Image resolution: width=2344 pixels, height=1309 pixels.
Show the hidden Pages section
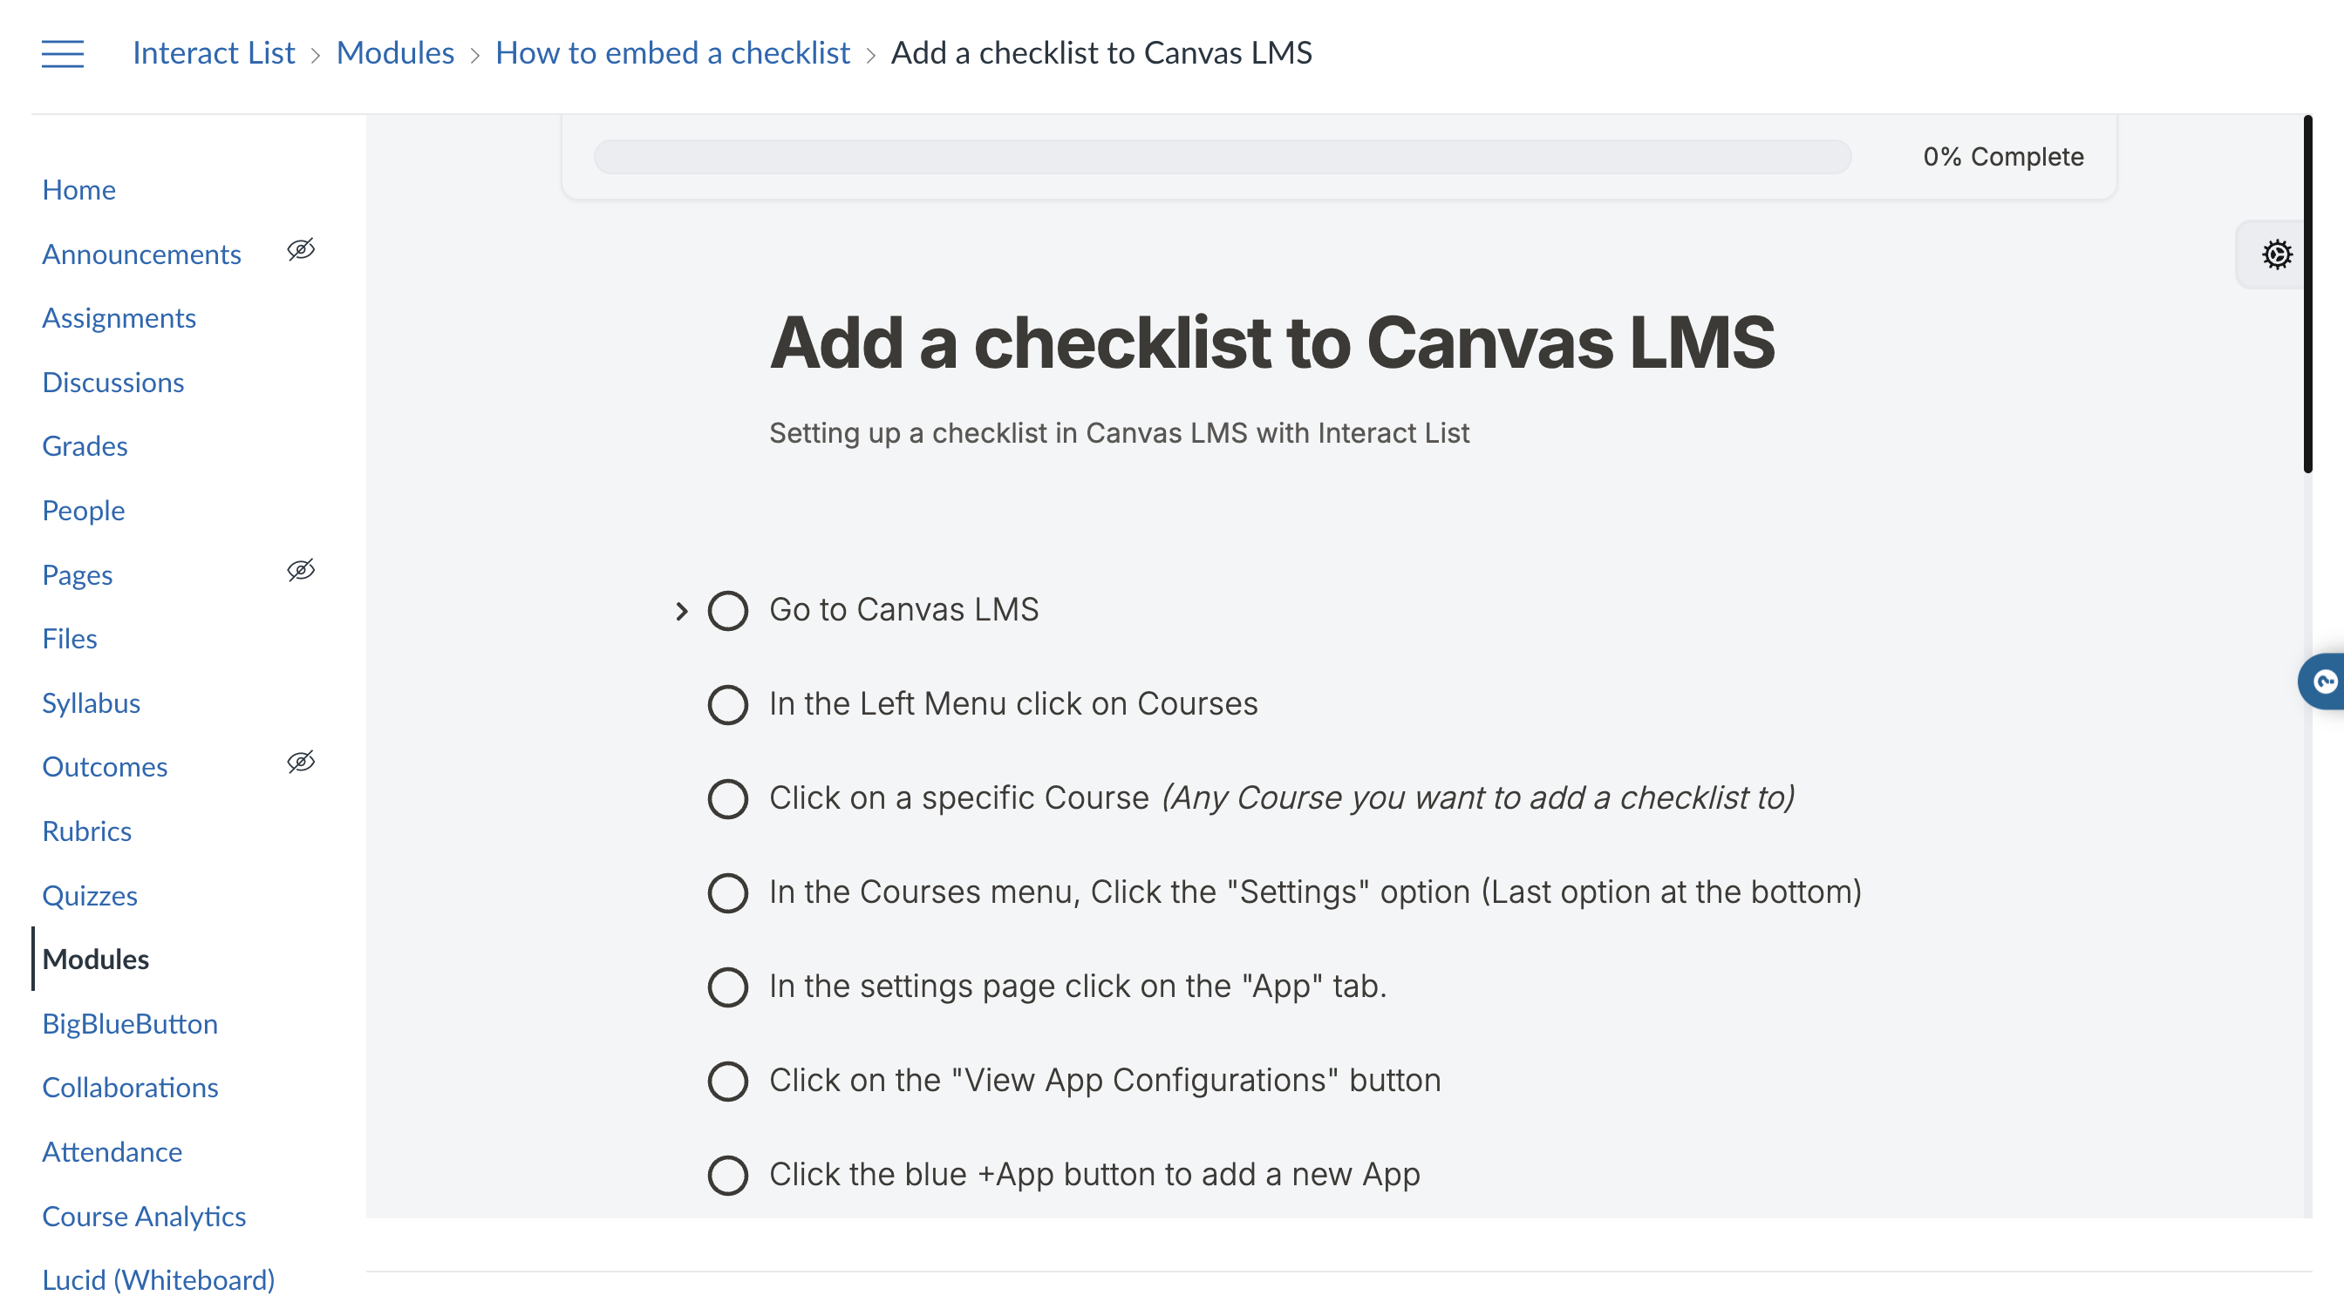pyautogui.click(x=301, y=569)
